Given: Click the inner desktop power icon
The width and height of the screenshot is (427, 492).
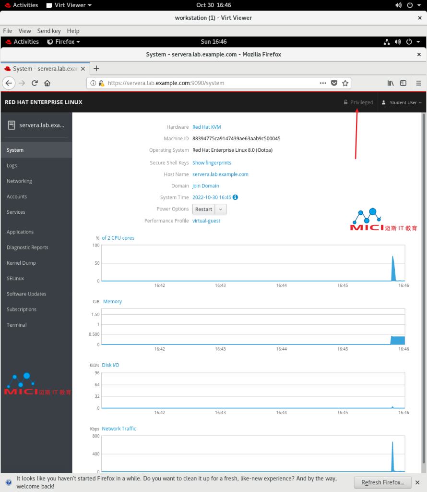Looking at the screenshot, I should (x=409, y=42).
